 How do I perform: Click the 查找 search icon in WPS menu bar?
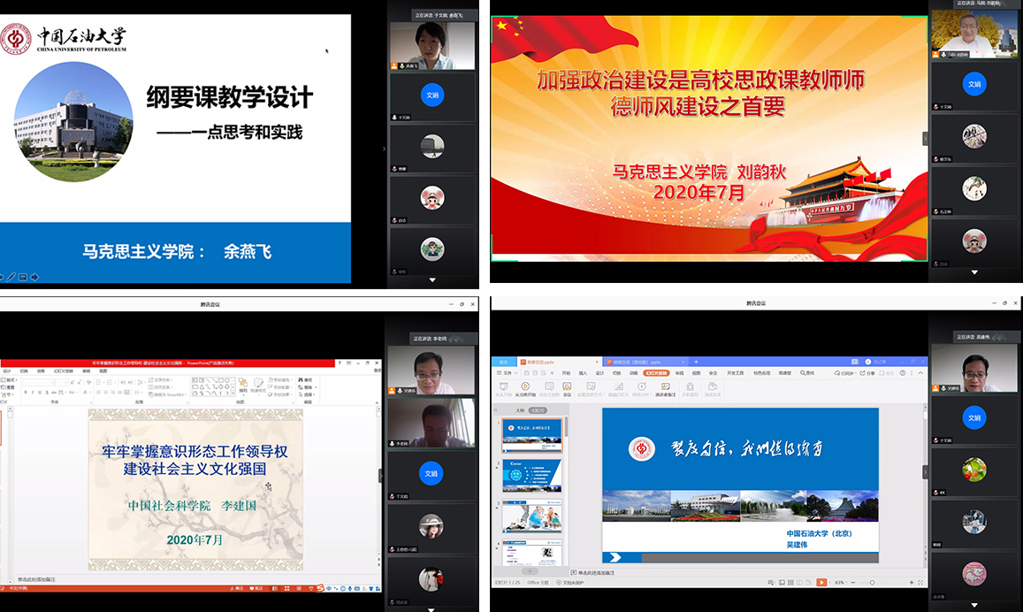click(805, 373)
